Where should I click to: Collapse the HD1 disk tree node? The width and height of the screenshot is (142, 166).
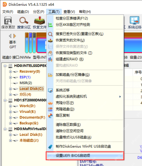[x=5, y=100]
